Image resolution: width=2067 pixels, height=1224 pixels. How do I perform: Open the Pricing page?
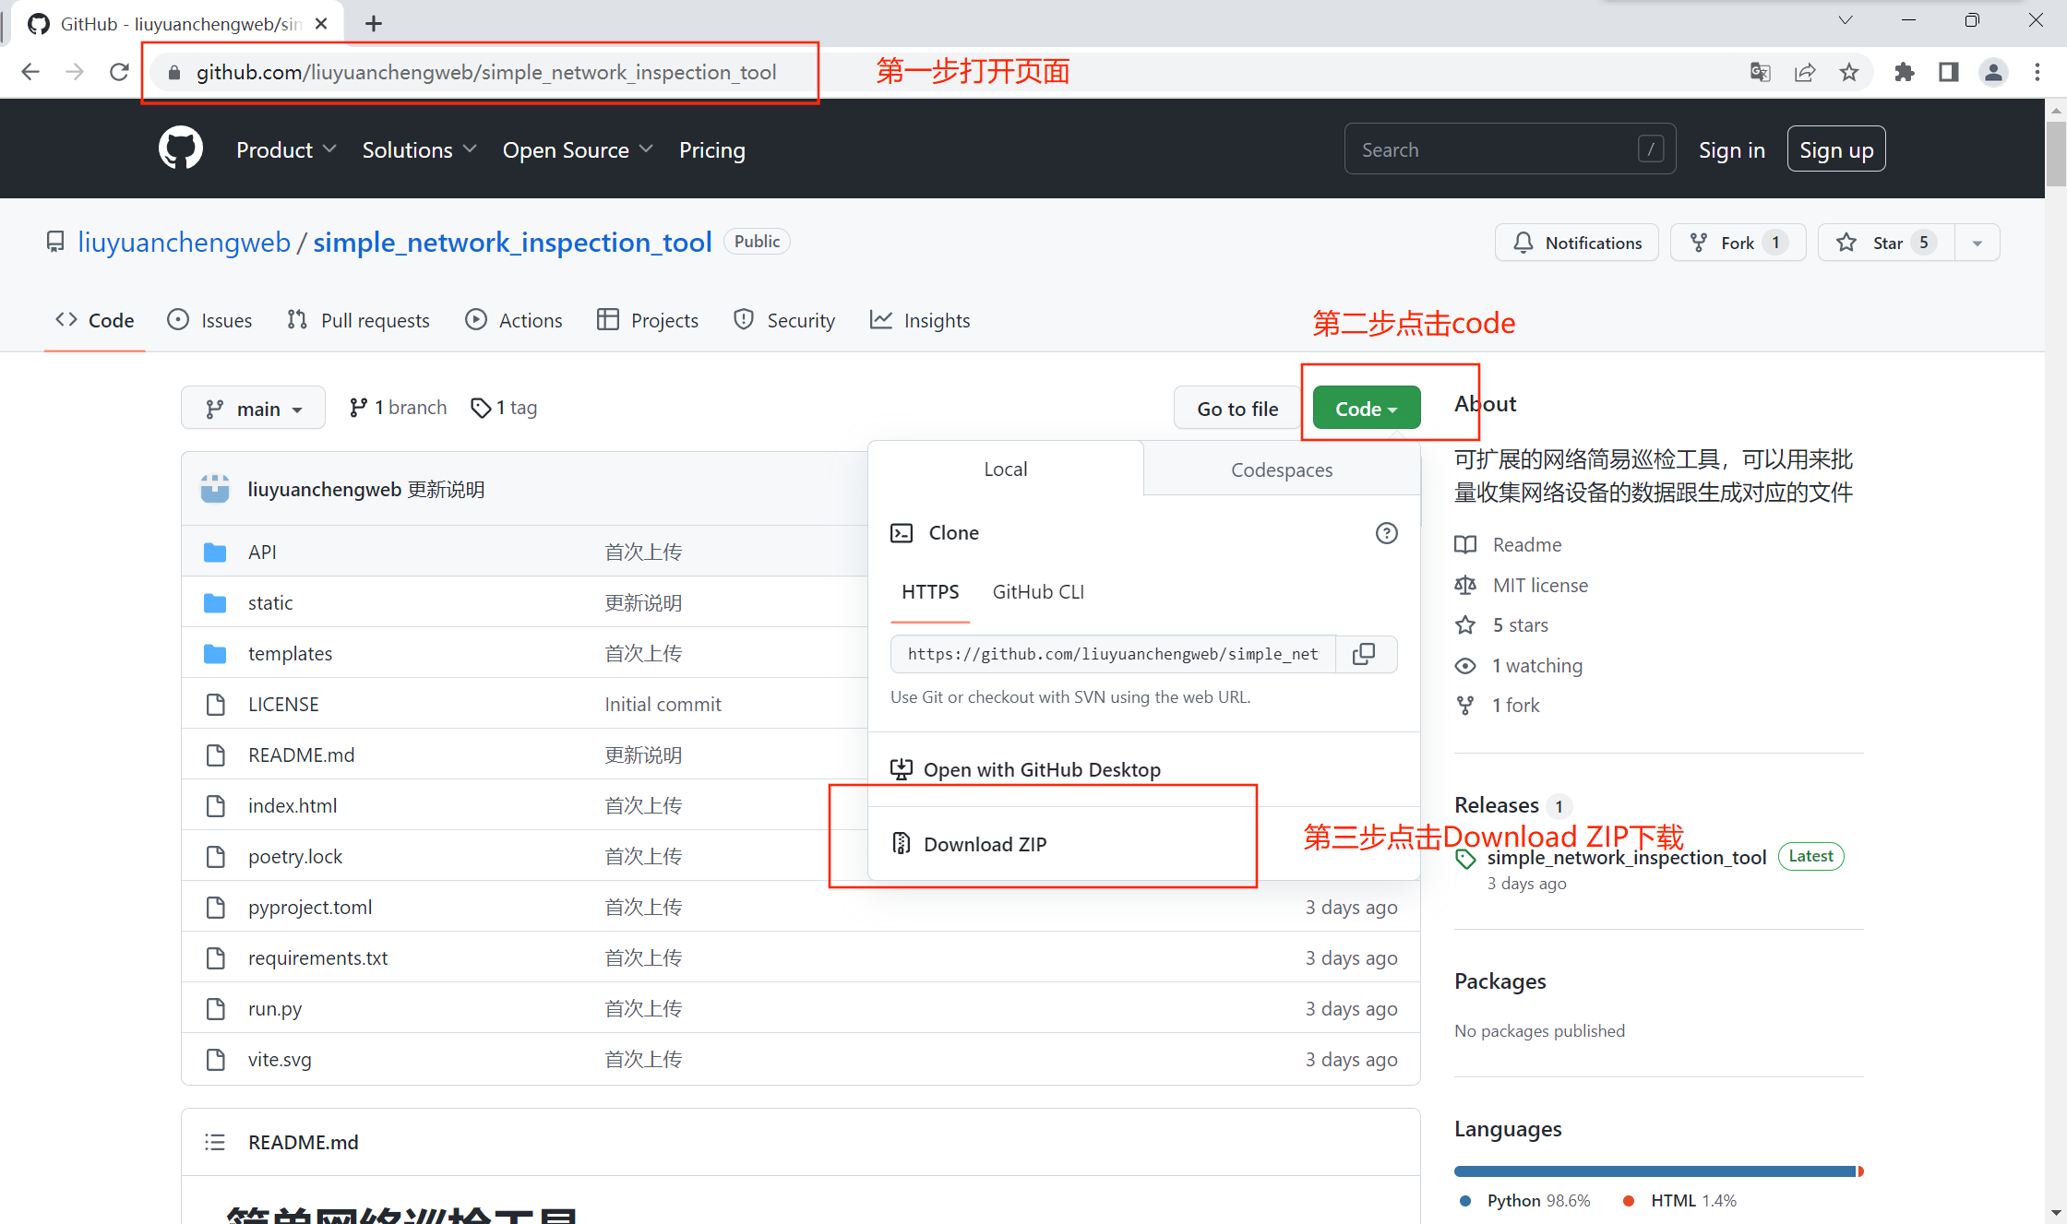(711, 149)
